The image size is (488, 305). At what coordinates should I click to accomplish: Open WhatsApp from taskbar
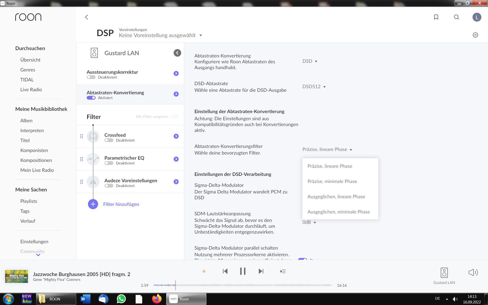pyautogui.click(x=121, y=299)
